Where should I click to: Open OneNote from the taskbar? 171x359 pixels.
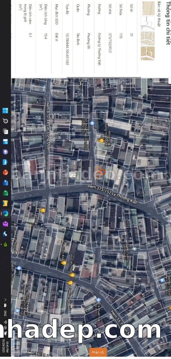pyautogui.click(x=5, y=224)
